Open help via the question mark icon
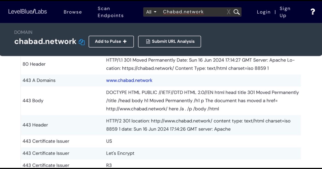The width and height of the screenshot is (322, 169). 313,12
